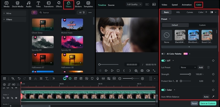Zoom in the timeline
The image size is (220, 107).
coord(142,79)
